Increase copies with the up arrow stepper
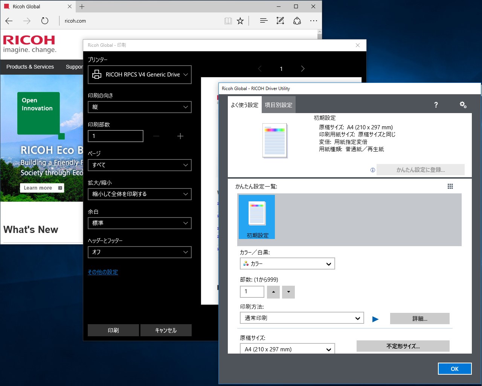This screenshot has width=482, height=386. 273,292
